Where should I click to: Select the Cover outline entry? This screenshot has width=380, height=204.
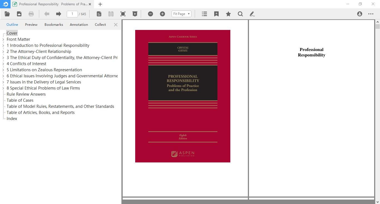tap(12, 33)
